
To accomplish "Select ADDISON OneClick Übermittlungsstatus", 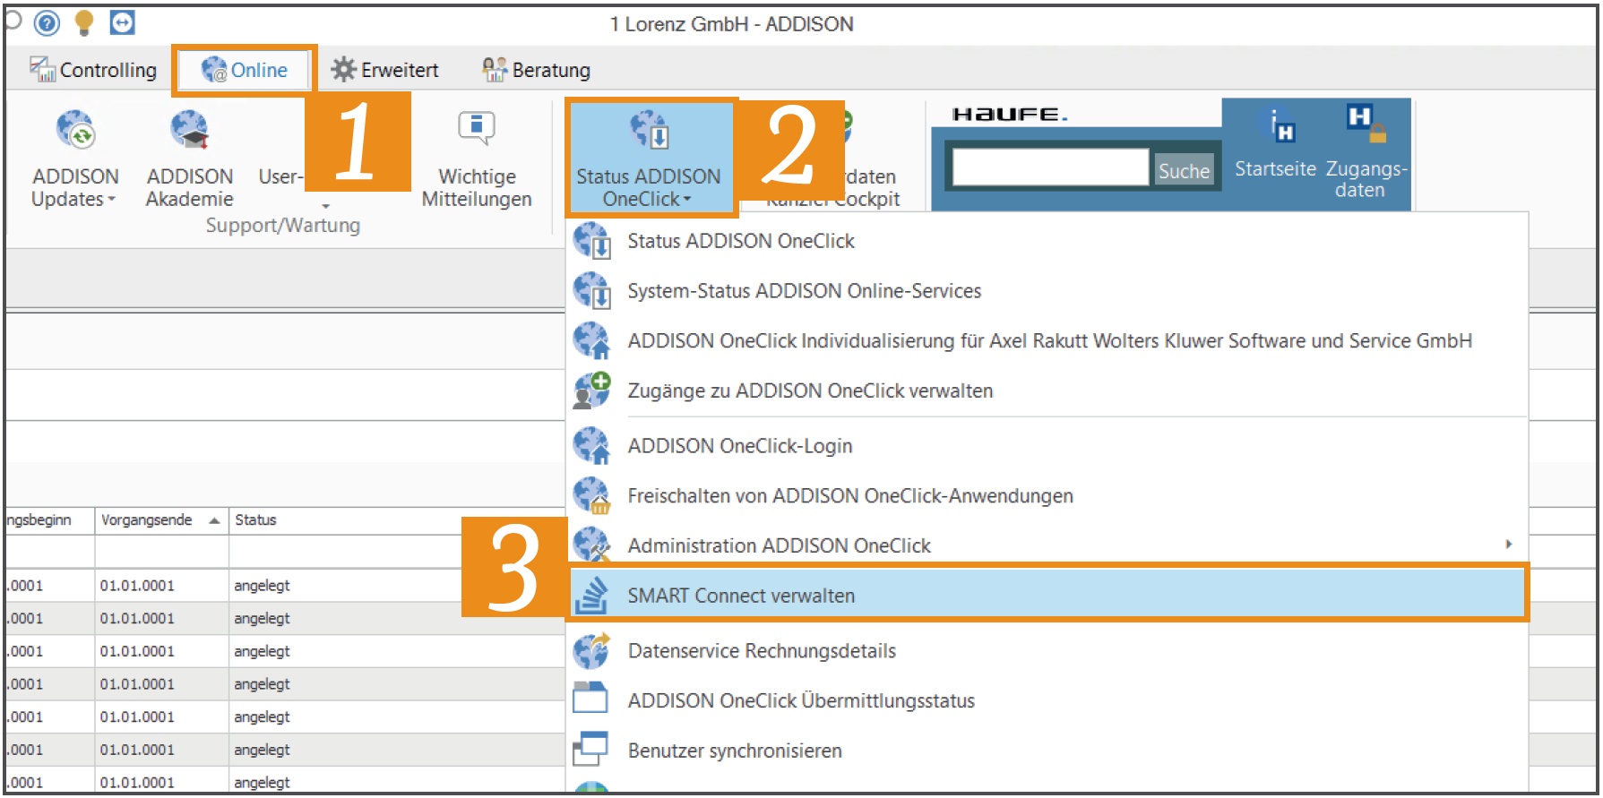I will tap(1048, 700).
